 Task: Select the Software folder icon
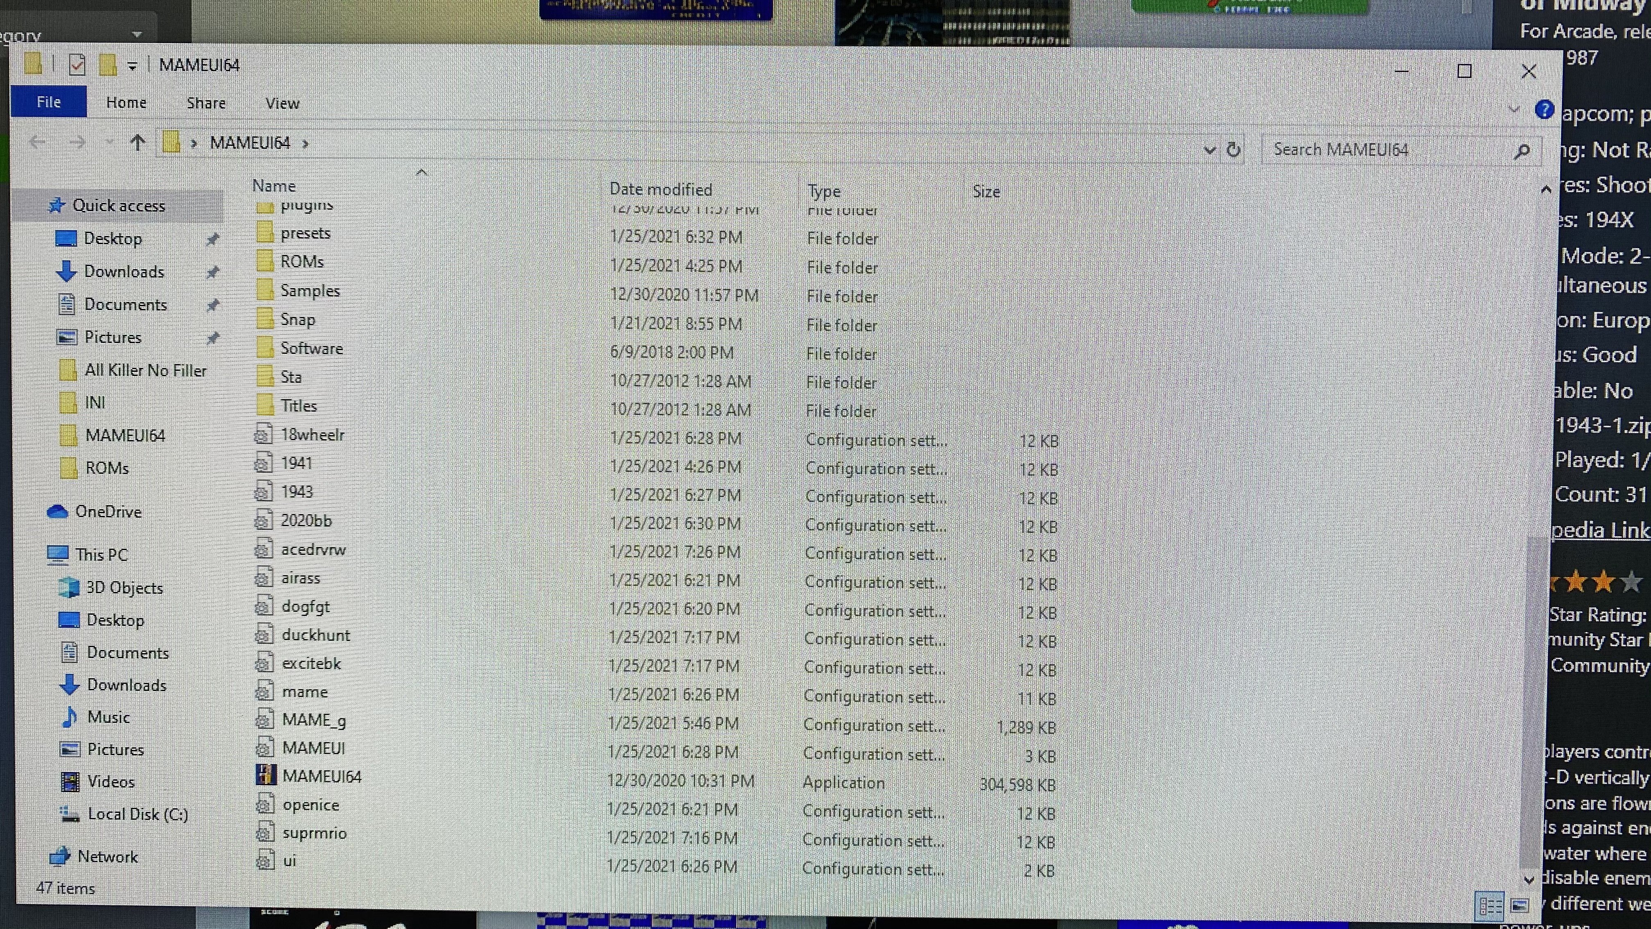click(x=265, y=347)
